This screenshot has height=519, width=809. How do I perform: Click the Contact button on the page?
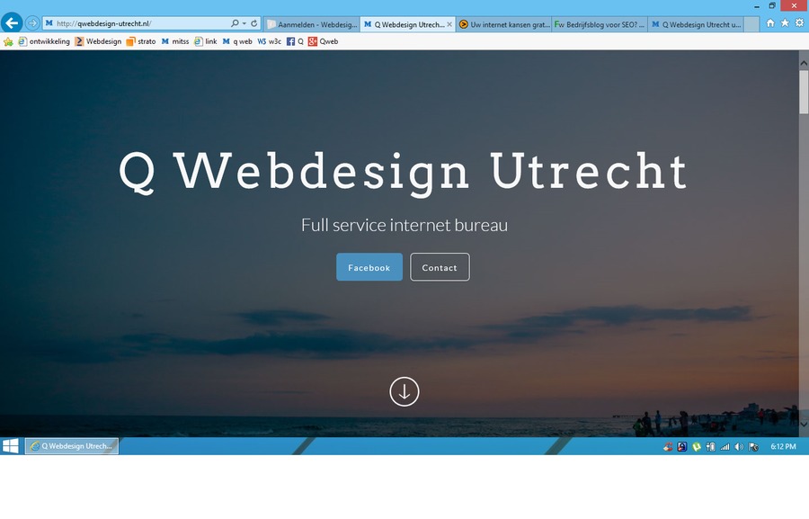click(x=440, y=267)
